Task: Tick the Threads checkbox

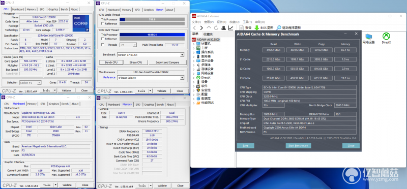Action: (x=103, y=45)
